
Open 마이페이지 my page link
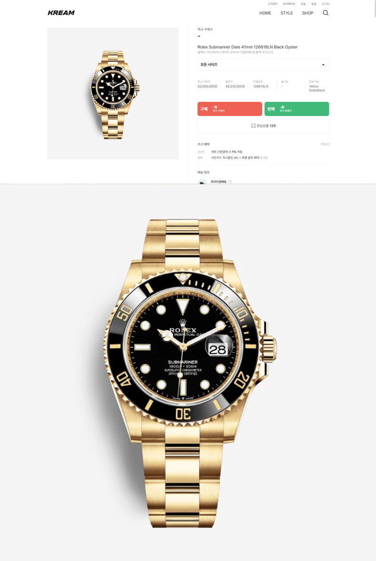click(x=289, y=4)
